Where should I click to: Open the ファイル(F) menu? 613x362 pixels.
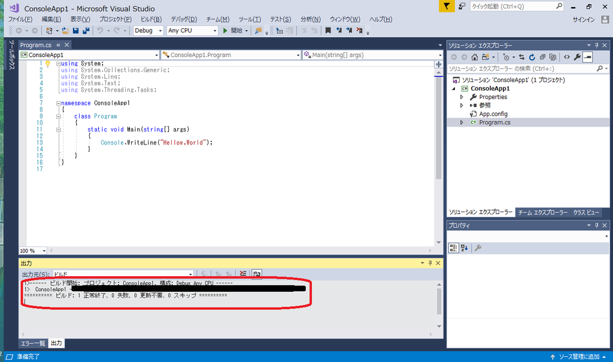pyautogui.click(x=20, y=19)
